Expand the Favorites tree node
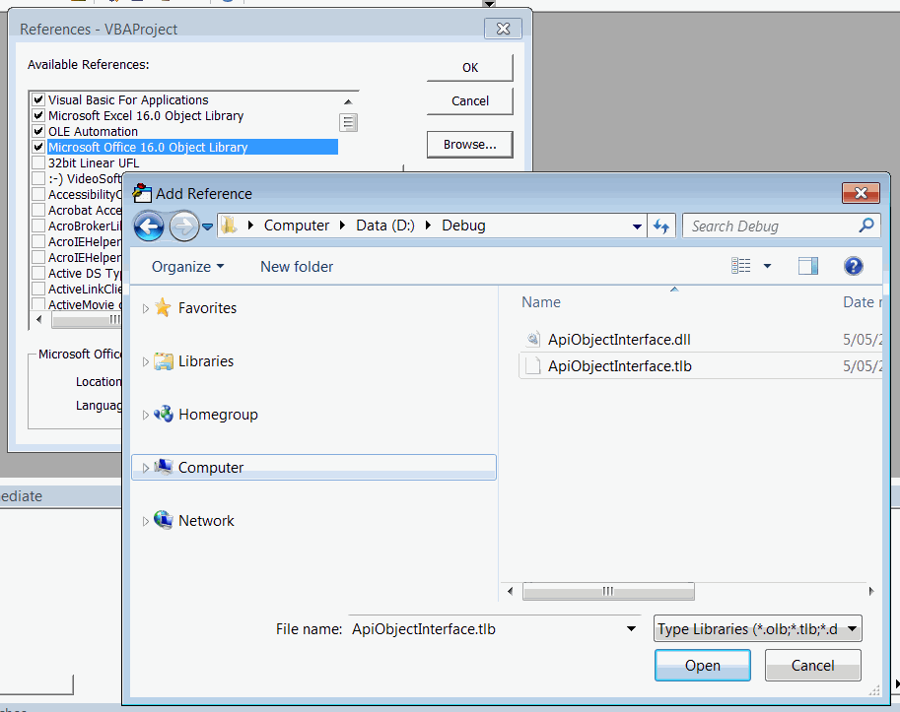The width and height of the screenshot is (900, 712). [145, 308]
